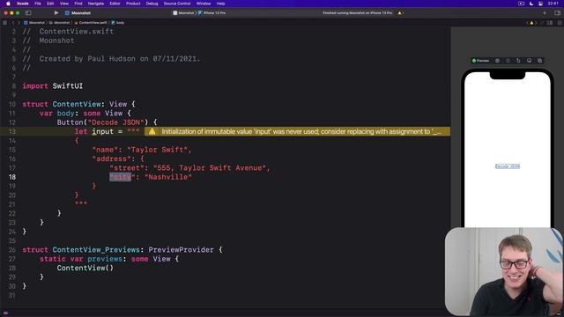The height and width of the screenshot is (317, 564).
Task: Click the webcam video overlay
Action: click(x=503, y=271)
